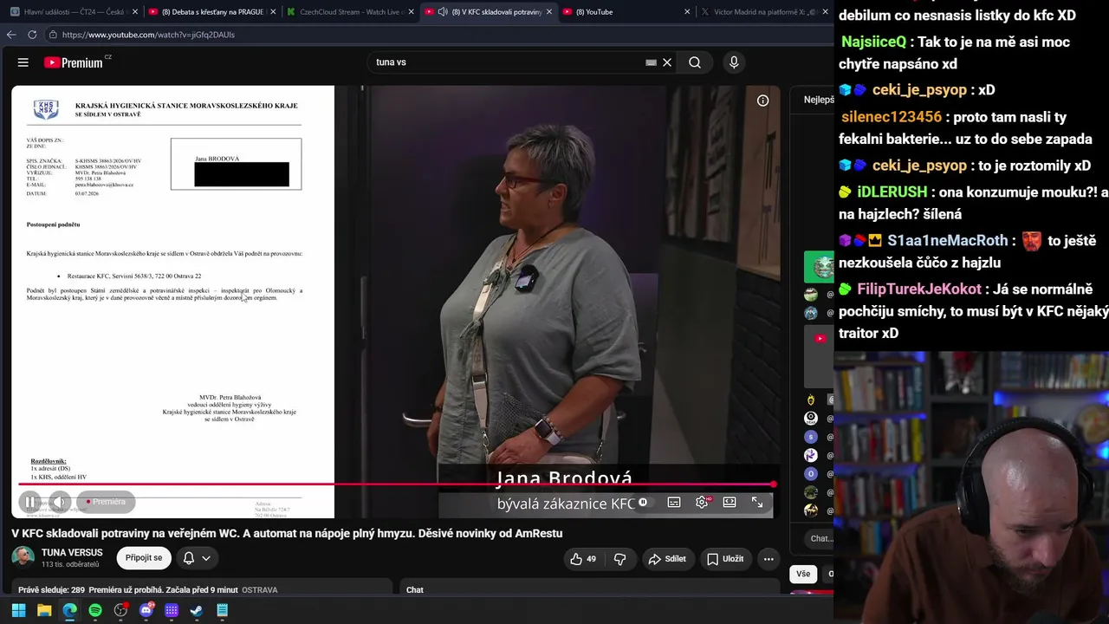Enter fullscreen video mode
This screenshot has height=624, width=1109.
[757, 503]
